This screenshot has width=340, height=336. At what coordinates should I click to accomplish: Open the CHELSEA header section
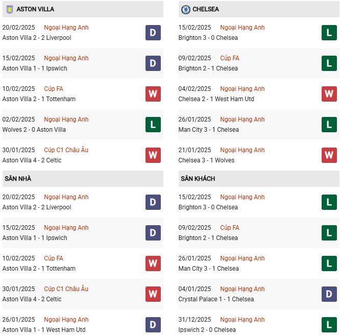click(x=206, y=9)
